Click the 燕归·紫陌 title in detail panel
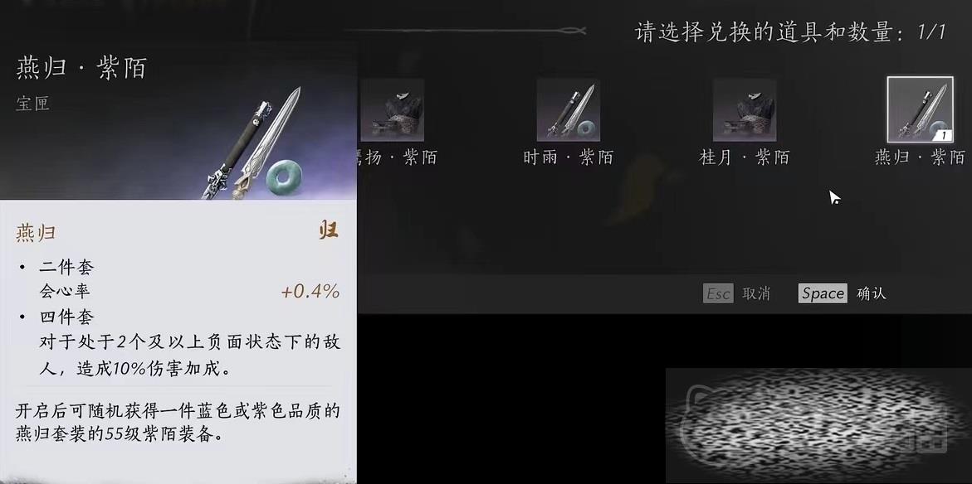Image resolution: width=972 pixels, height=484 pixels. tap(81, 68)
